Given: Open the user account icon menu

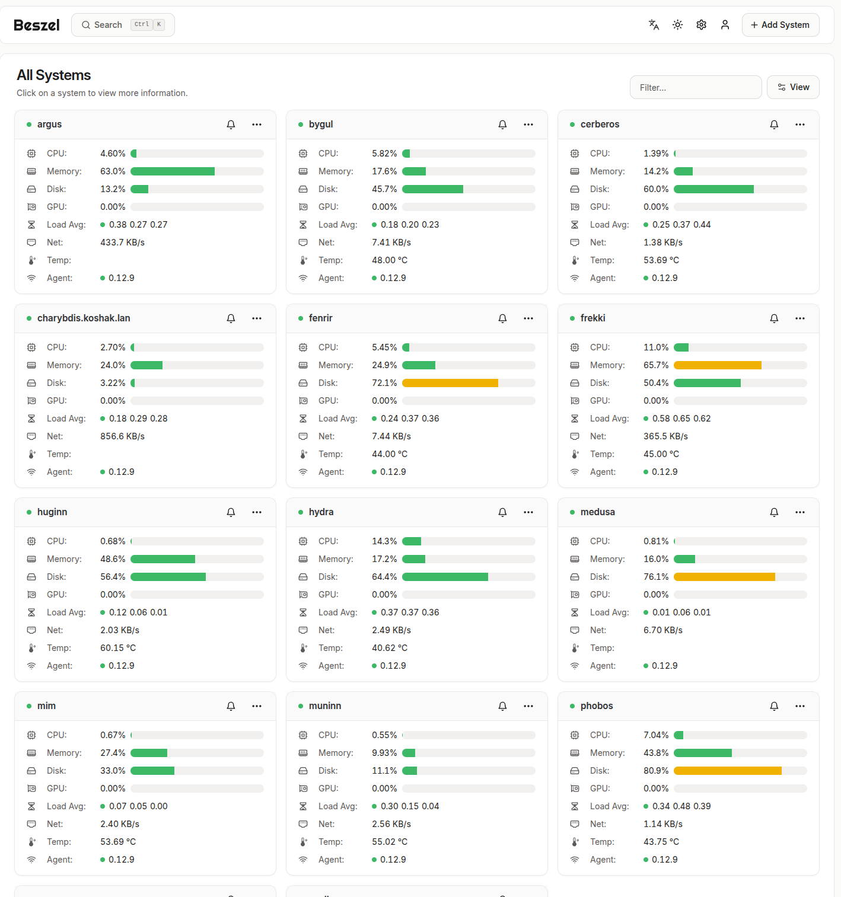Looking at the screenshot, I should tap(725, 25).
